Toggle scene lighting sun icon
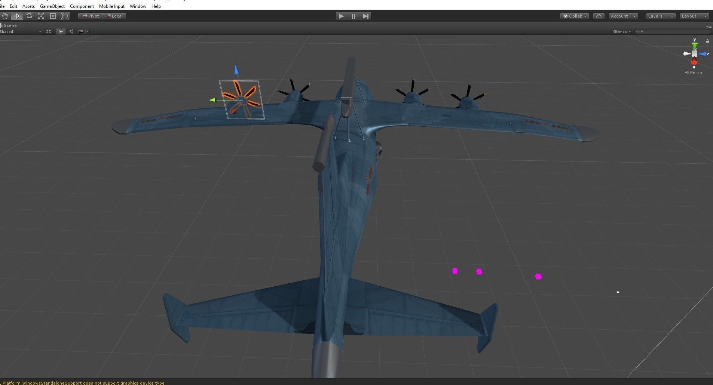The image size is (713, 385). click(x=61, y=32)
